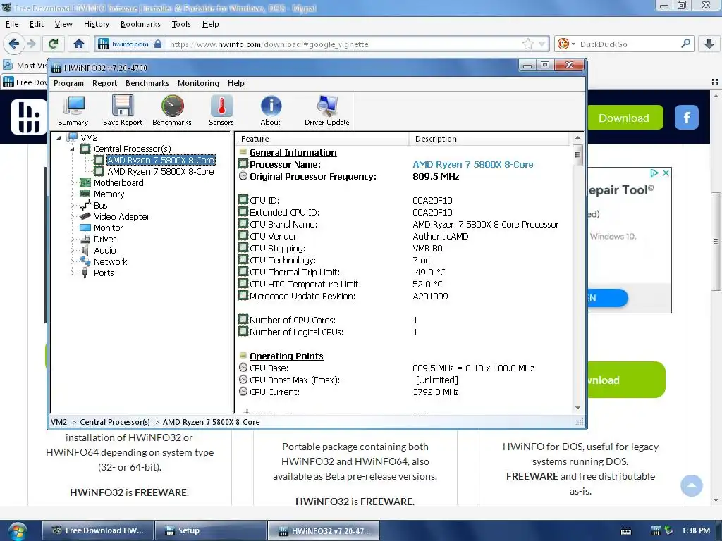Screen dimensions: 722x541
Task: Open the browser downloads arrow icon
Action: [x=709, y=44]
